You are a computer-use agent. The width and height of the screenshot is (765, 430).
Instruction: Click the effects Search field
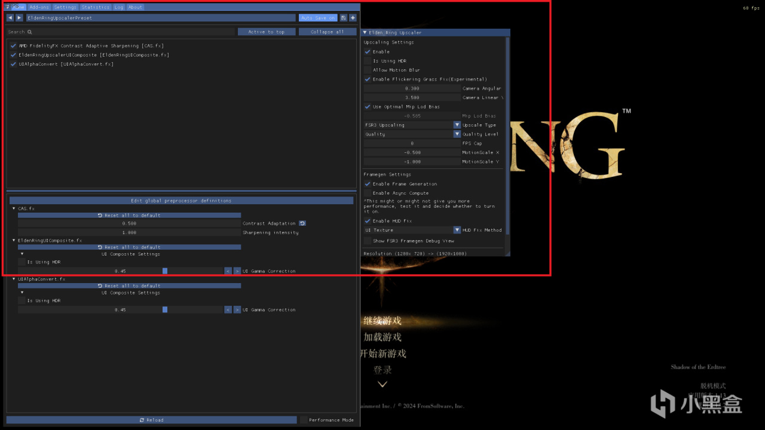point(121,32)
